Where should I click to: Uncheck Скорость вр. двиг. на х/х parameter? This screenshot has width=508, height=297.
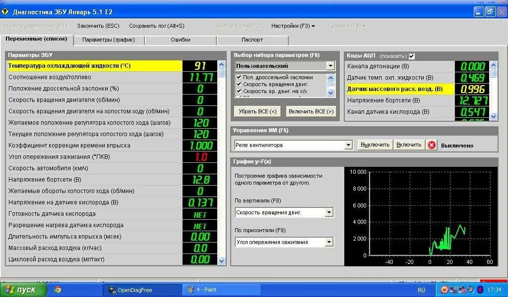239,91
